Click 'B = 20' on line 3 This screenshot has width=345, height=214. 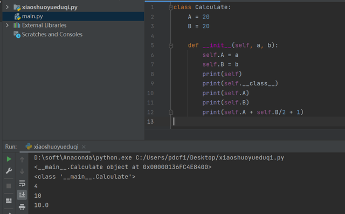coord(198,26)
